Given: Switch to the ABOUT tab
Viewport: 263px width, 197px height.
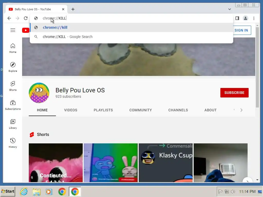Looking at the screenshot, I should point(211,110).
